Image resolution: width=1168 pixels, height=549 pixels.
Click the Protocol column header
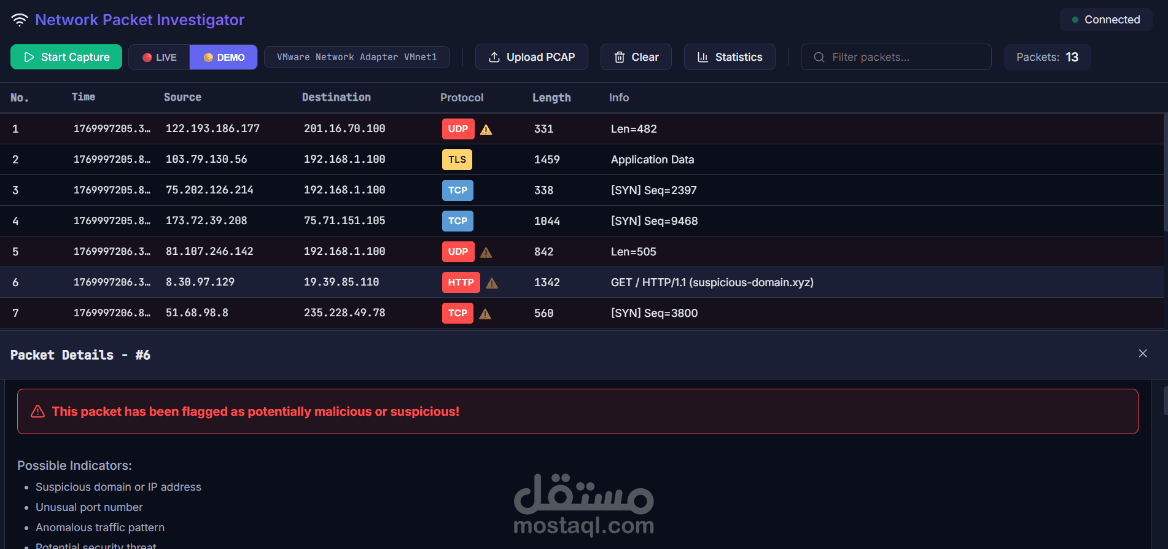(x=462, y=98)
